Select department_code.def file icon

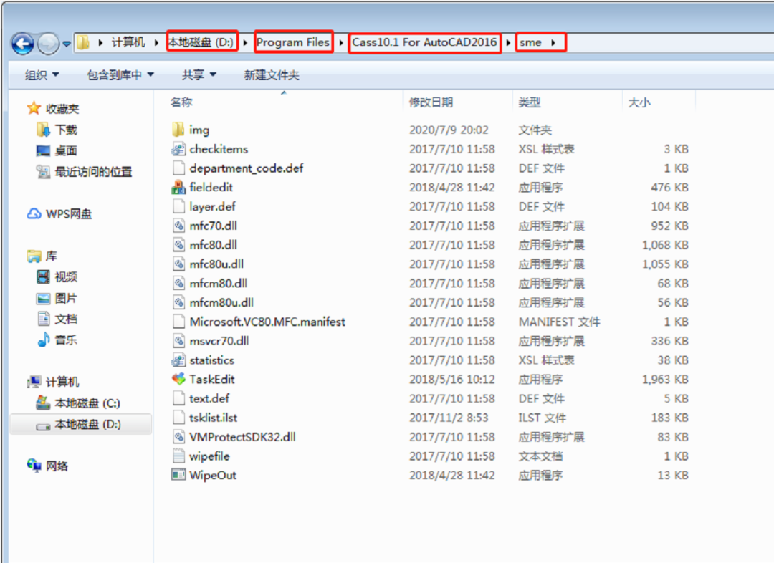(x=178, y=168)
